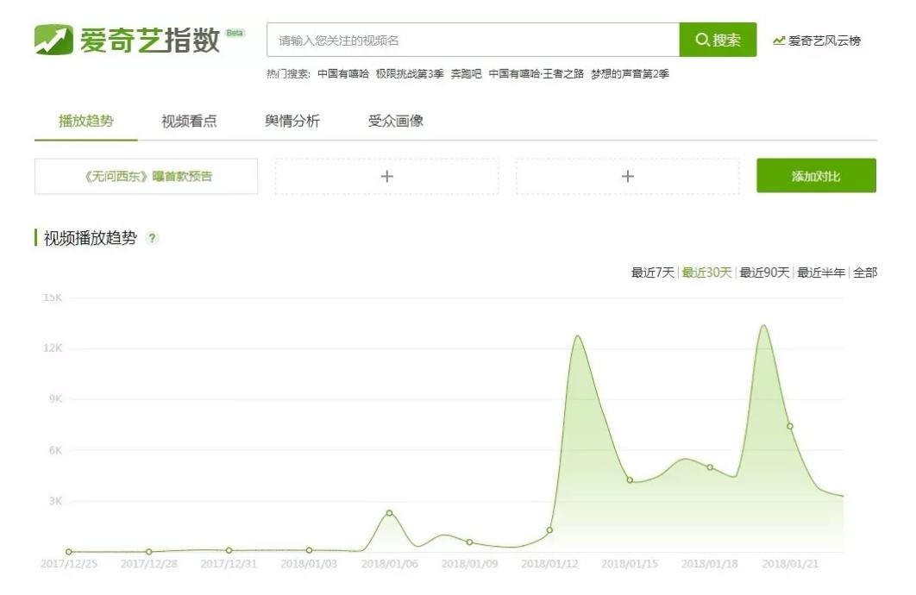
Task: Click the iQiyi Index logo icon
Action: point(53,40)
